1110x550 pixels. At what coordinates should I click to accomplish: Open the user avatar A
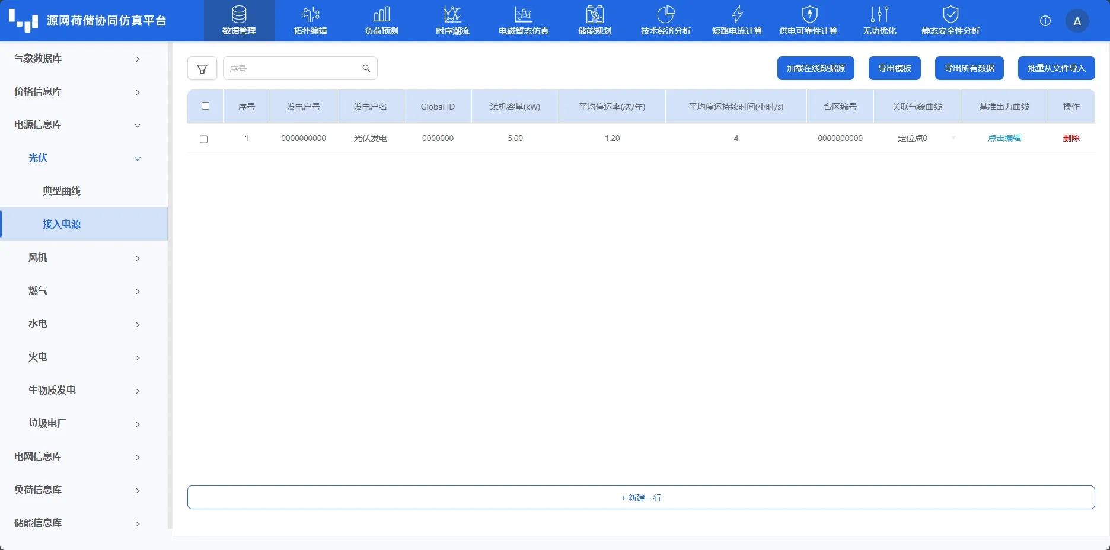click(1077, 21)
